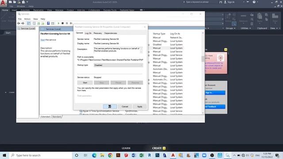Open the Manage ribbon tab in AutoCAD
This screenshot has width=283, height=159.
coord(59,10)
